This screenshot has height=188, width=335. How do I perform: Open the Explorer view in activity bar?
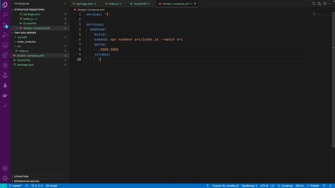(x=5, y=5)
